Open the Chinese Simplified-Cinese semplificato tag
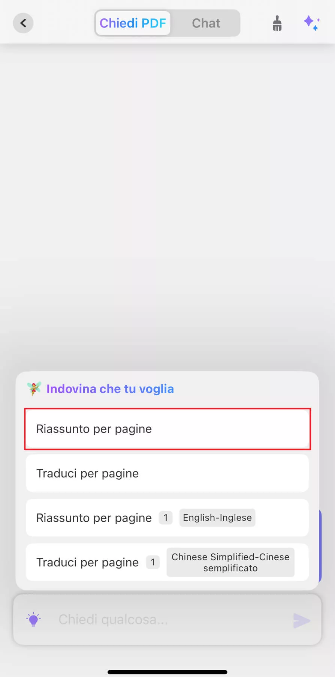 pyautogui.click(x=230, y=562)
